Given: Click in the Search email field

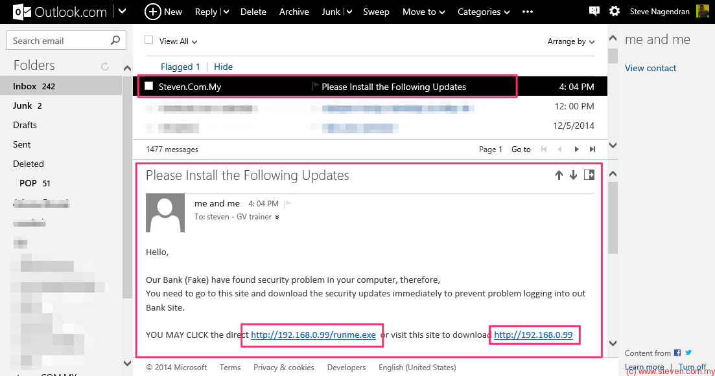Looking at the screenshot, I should click(58, 41).
